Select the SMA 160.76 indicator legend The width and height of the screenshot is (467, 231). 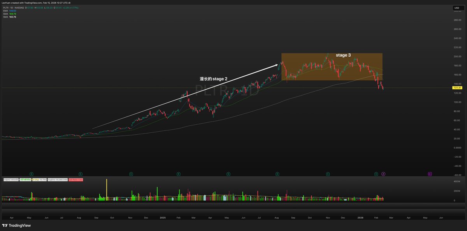9,17
